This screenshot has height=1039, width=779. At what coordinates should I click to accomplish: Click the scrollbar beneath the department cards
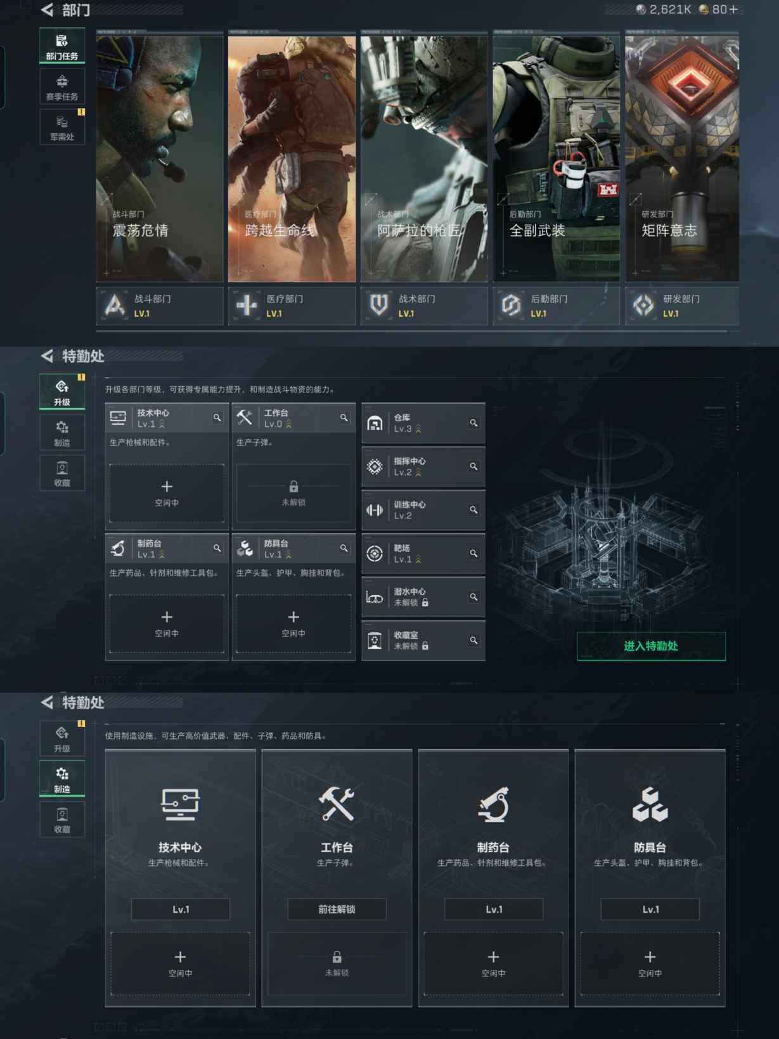417,330
